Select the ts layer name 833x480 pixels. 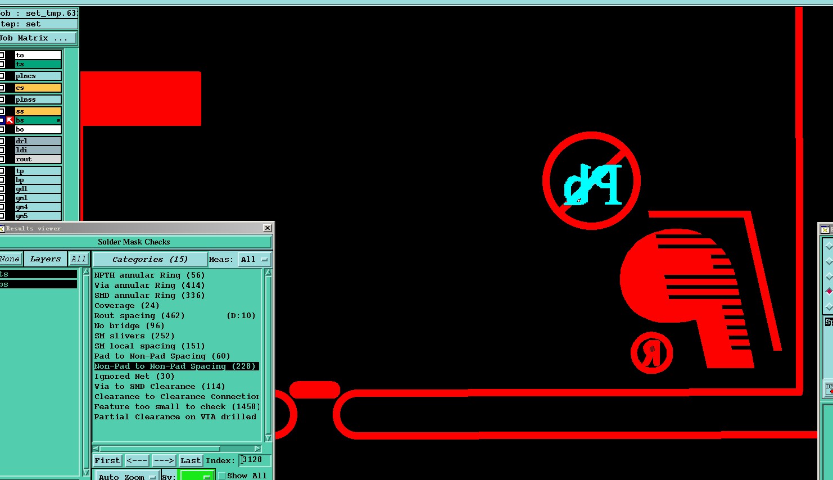click(38, 64)
